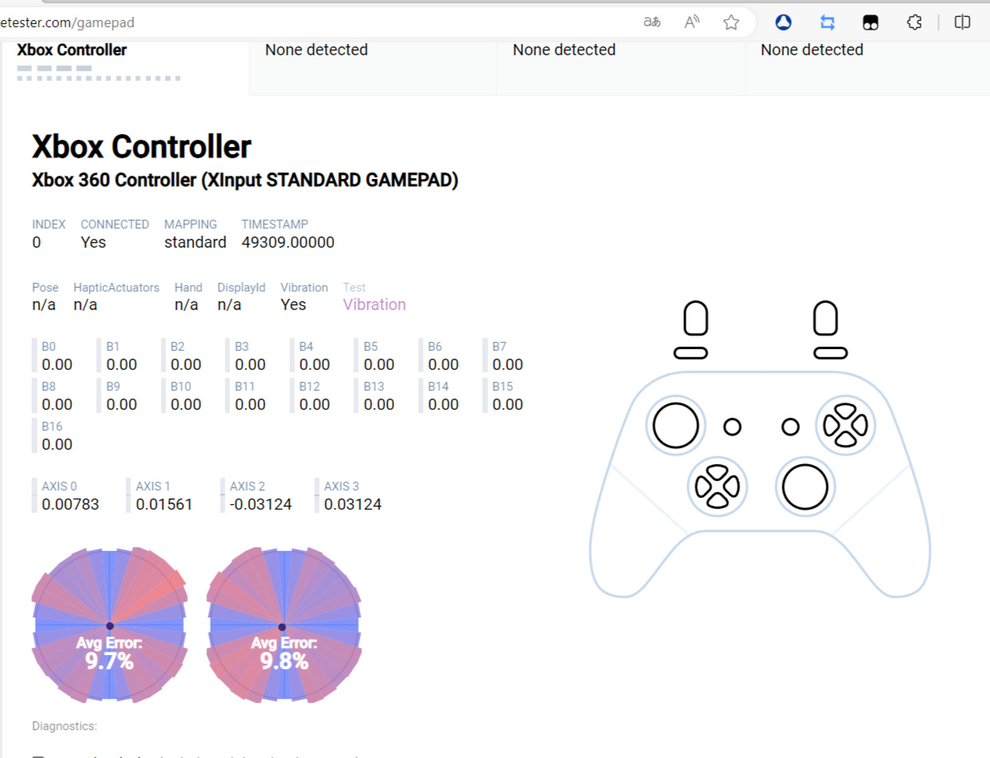Click the AXIS 1 value 0.01561
This screenshot has height=758, width=990.
[x=165, y=504]
